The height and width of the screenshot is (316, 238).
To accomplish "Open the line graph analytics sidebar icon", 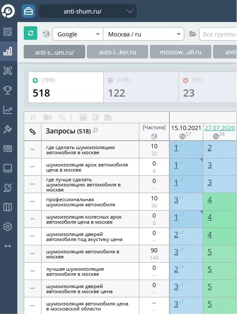I will click(x=8, y=110).
